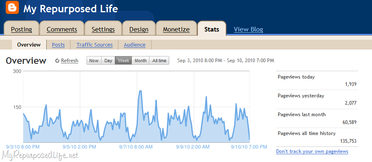Click the 9/10/10 7:00 PM axis label
372x162 pixels.
(x=249, y=147)
